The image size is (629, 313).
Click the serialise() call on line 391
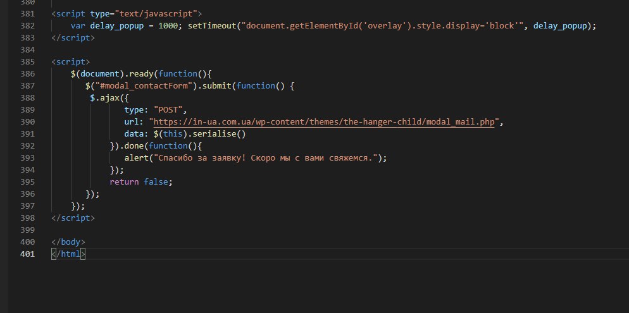220,134
